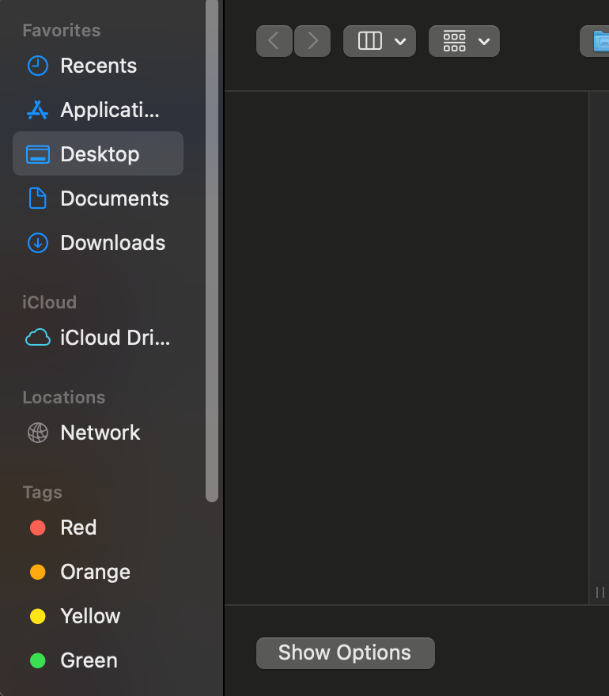Click the empty file browser column area
The width and height of the screenshot is (609, 696).
click(407, 348)
